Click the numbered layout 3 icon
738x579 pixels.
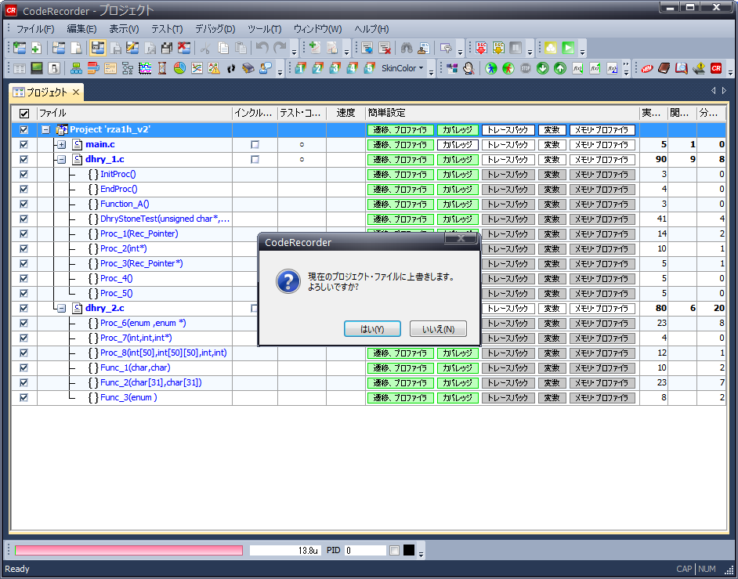335,68
